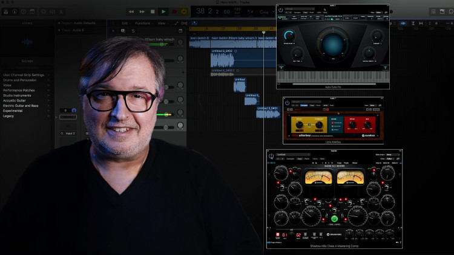Viewport: 454px width, 255px height.
Task: Select the first been dabbin 8 audio region
Action: (x=200, y=42)
